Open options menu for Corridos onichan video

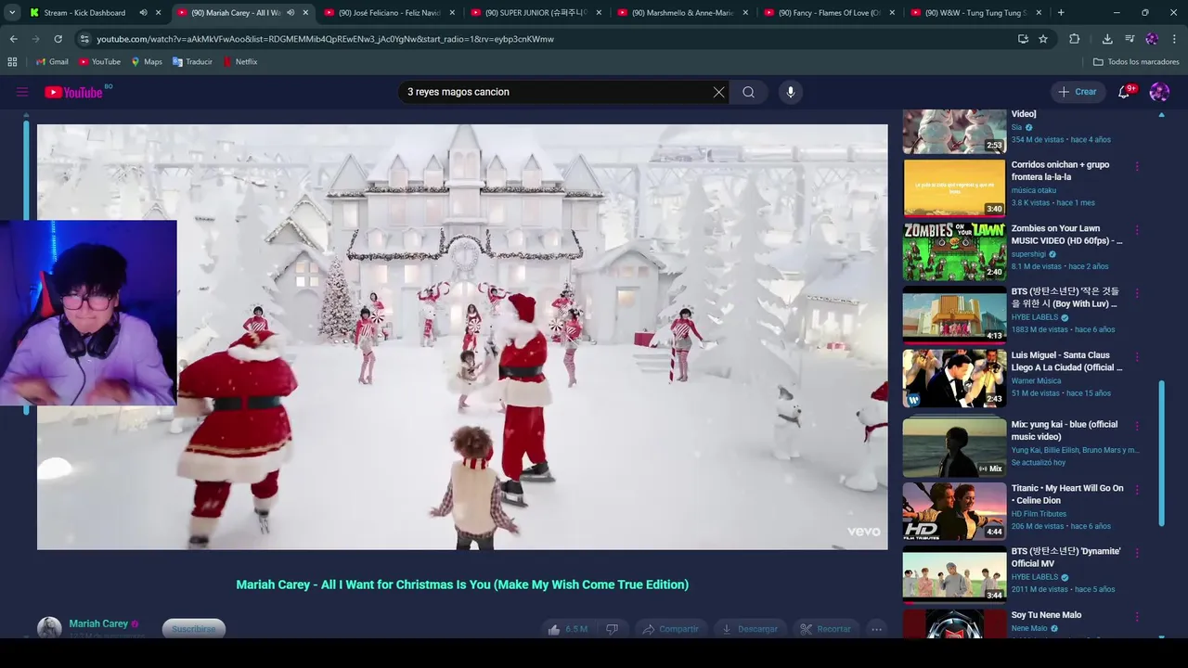point(1137,167)
